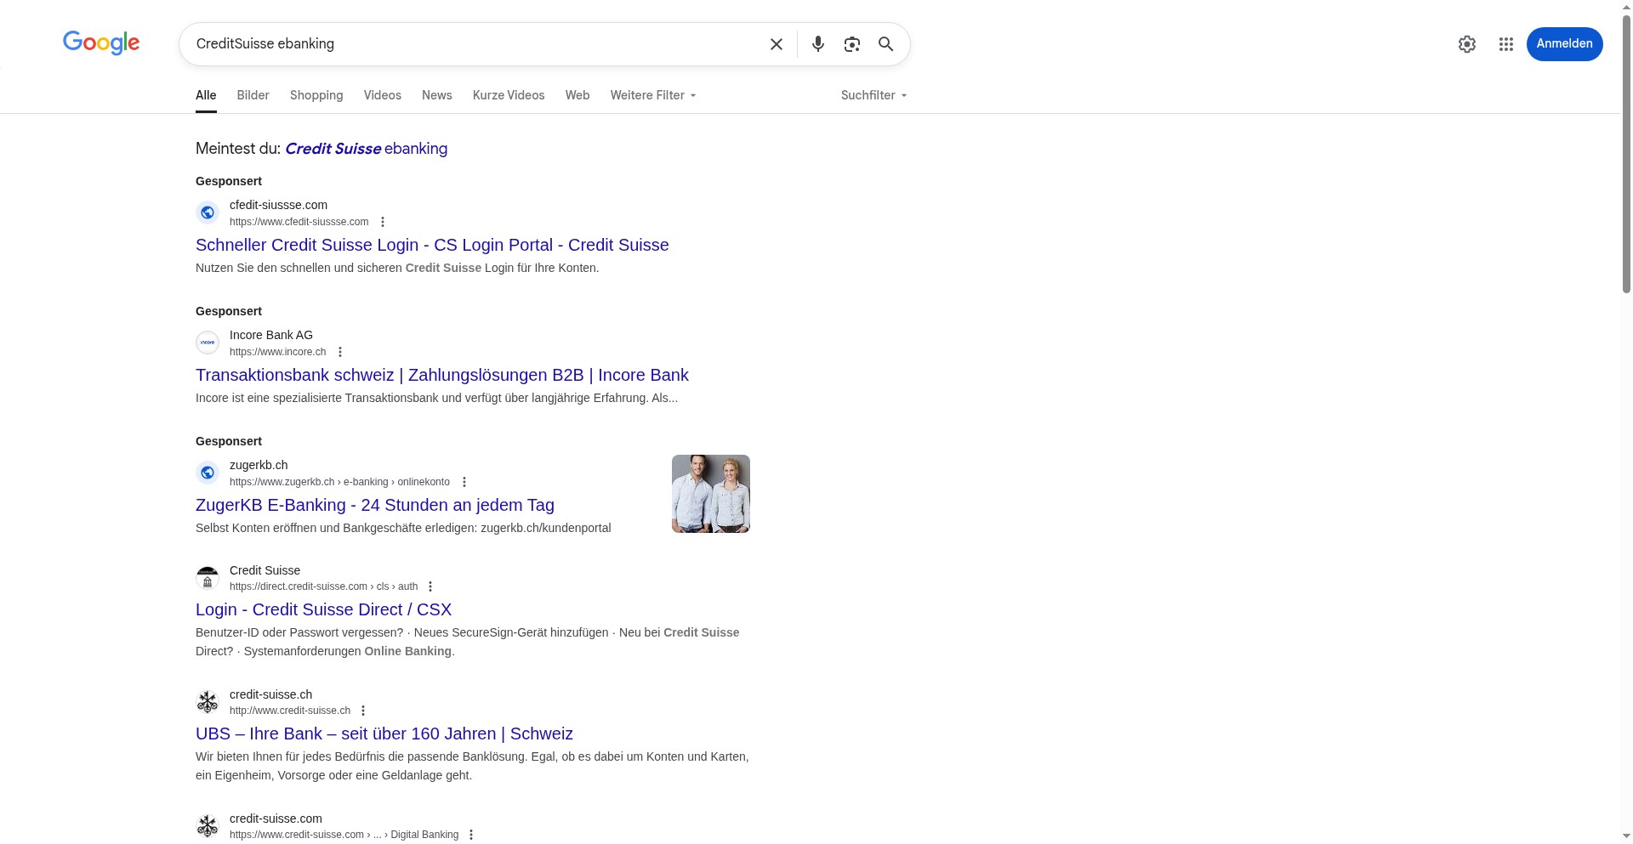Open options menu next to zugerkb.ch URL
The image size is (1633, 844).
(464, 482)
